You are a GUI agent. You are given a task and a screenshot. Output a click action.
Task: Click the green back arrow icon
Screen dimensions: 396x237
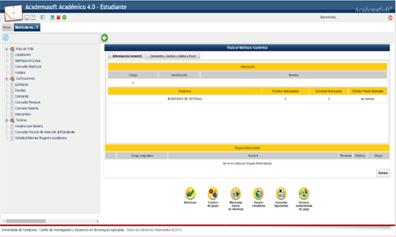point(104,38)
